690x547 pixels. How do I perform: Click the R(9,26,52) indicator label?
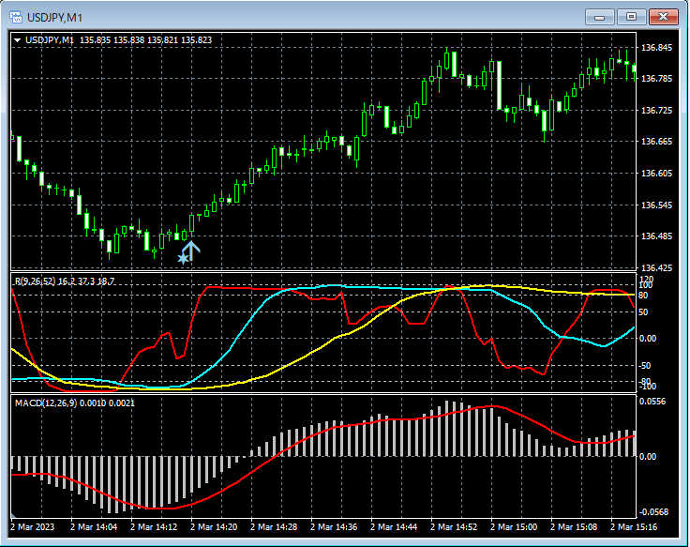[x=34, y=280]
